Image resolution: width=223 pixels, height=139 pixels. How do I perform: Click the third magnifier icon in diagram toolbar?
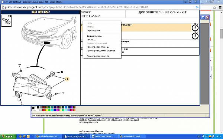pos(47,12)
